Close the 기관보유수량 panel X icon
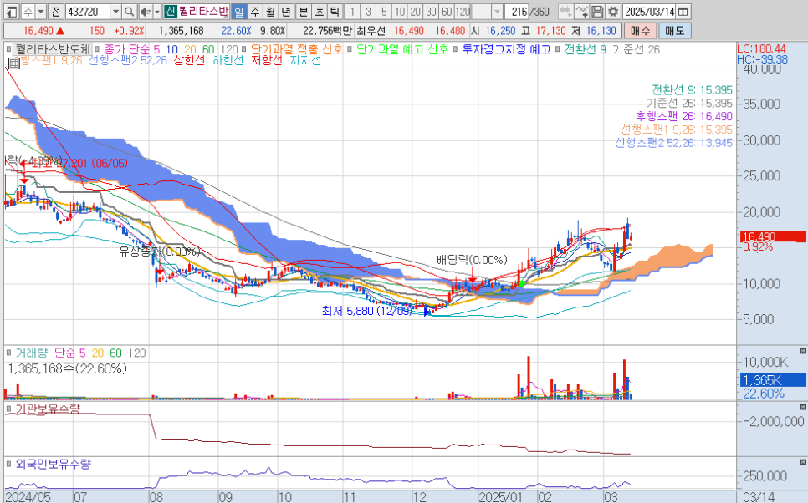Image resolution: width=808 pixels, height=503 pixels. click(802, 407)
